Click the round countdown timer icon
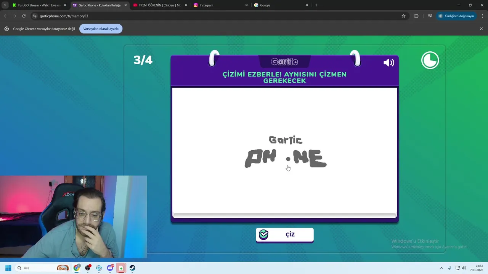This screenshot has width=488, height=274. (430, 60)
